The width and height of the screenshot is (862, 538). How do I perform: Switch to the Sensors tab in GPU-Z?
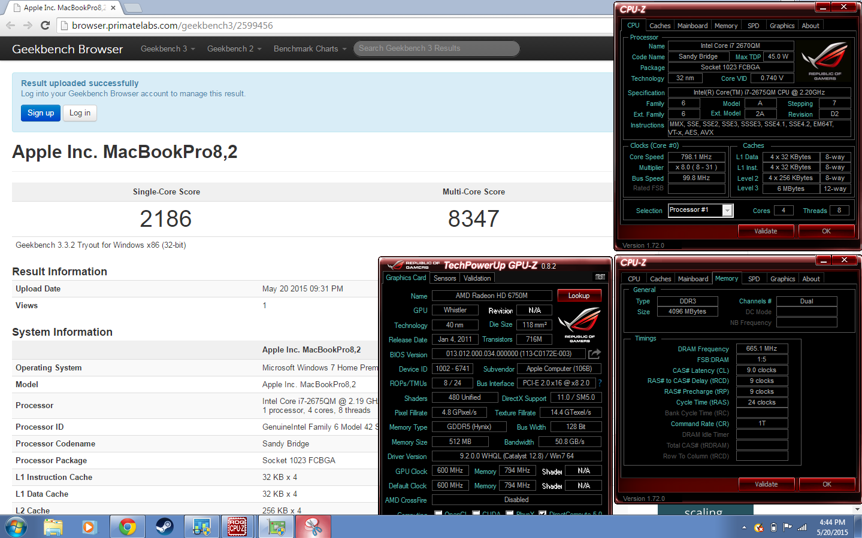click(x=444, y=278)
